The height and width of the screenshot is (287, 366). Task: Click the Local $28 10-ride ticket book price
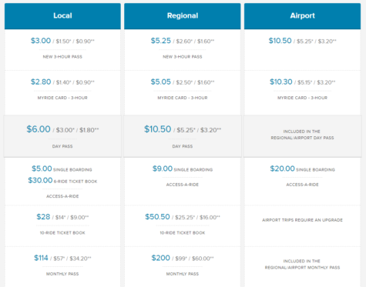(x=43, y=217)
